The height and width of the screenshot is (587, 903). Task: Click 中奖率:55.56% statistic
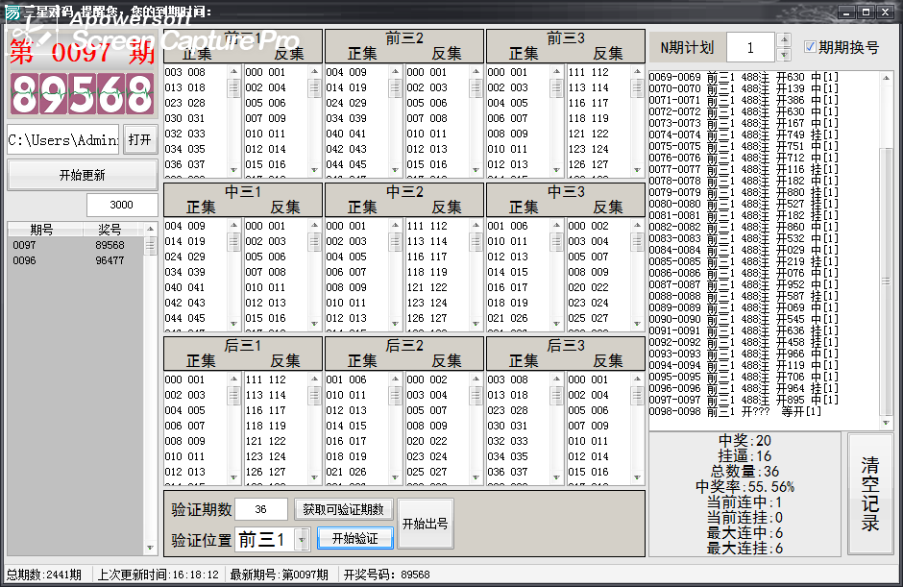tap(744, 487)
